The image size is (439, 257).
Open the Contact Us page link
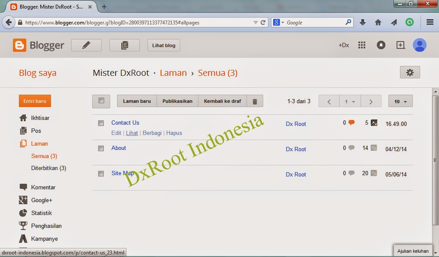coord(125,123)
